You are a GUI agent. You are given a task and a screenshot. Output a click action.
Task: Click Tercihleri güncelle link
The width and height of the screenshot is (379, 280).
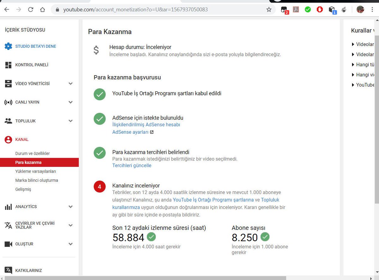click(x=132, y=165)
